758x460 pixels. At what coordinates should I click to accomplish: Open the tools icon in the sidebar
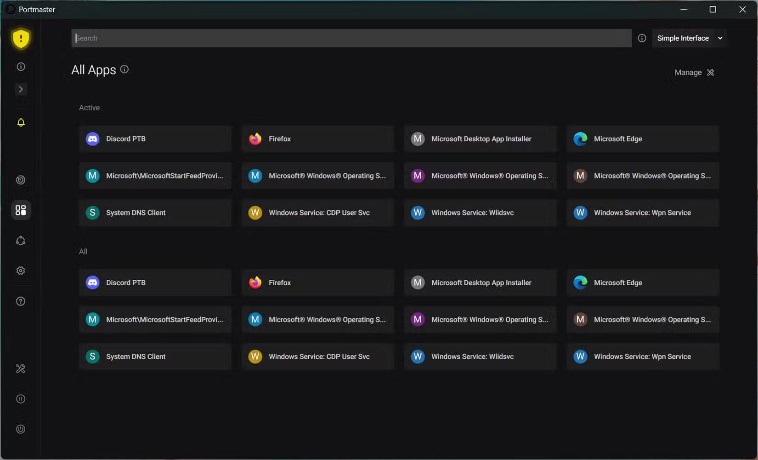(21, 369)
